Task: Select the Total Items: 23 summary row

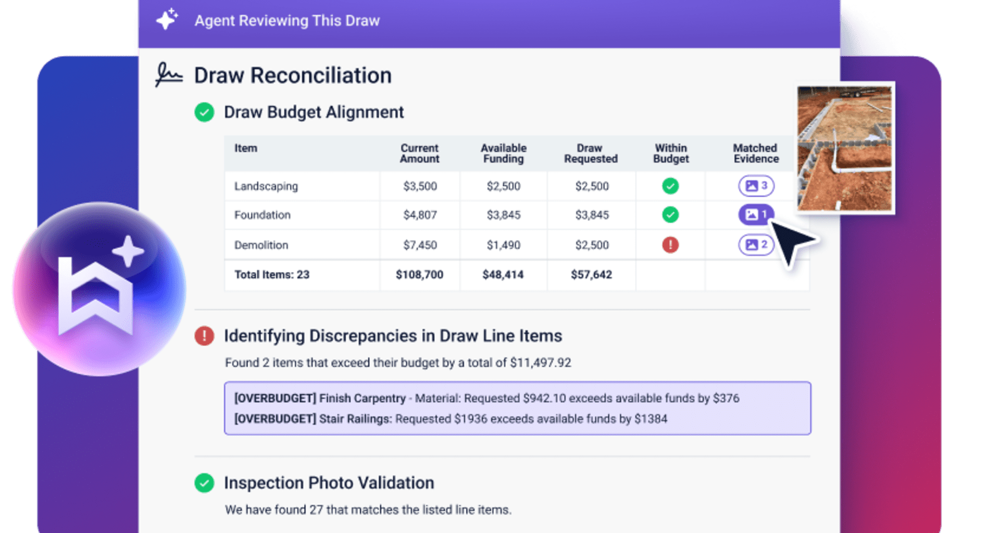Action: 272,275
